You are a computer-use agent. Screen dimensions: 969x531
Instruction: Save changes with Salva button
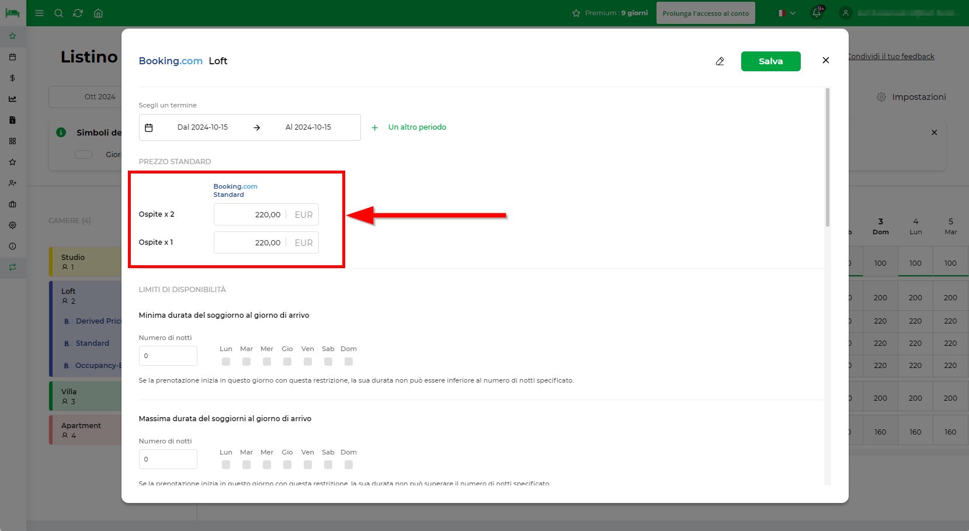[x=770, y=61]
